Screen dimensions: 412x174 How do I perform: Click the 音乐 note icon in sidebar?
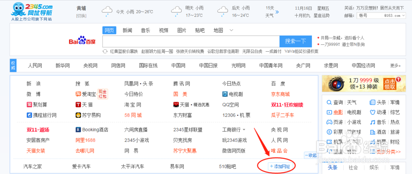click(x=372, y=122)
